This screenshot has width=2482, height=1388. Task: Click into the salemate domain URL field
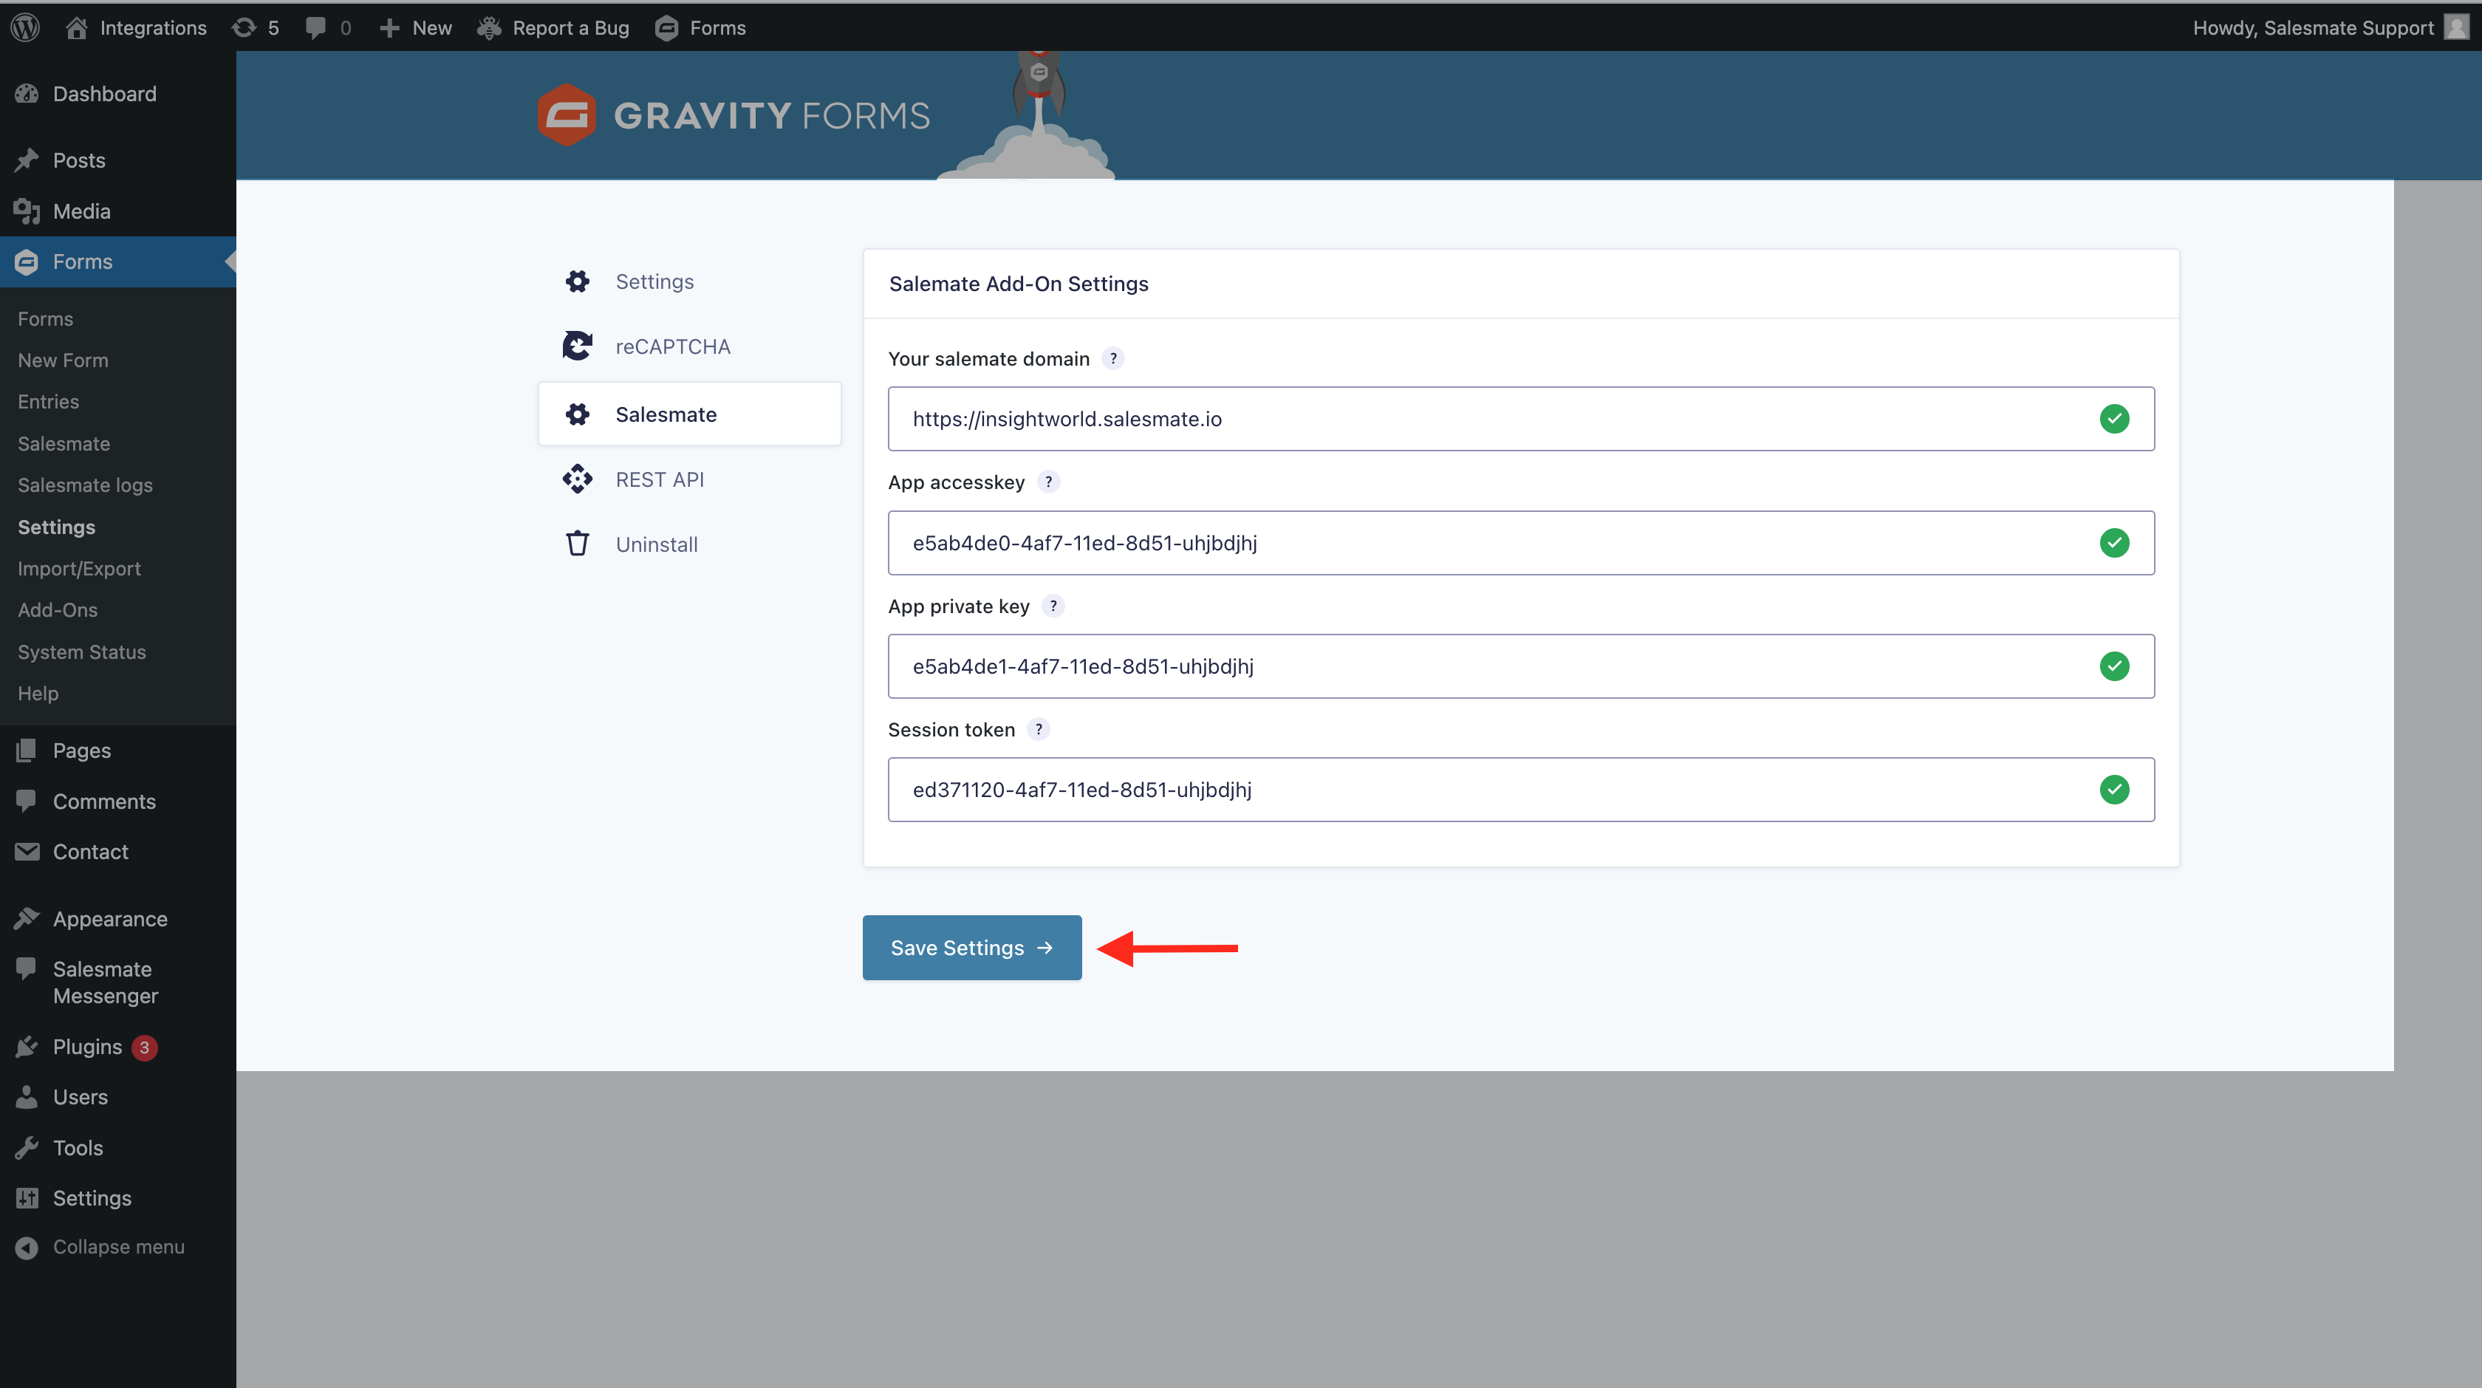1520,419
